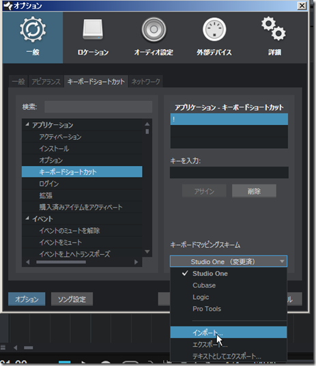Click the command list scroll-up arrow
This screenshot has height=366, width=316.
(x=147, y=124)
